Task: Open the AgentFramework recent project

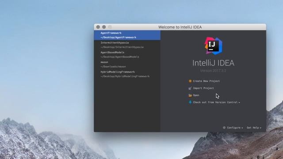Action: point(127,35)
